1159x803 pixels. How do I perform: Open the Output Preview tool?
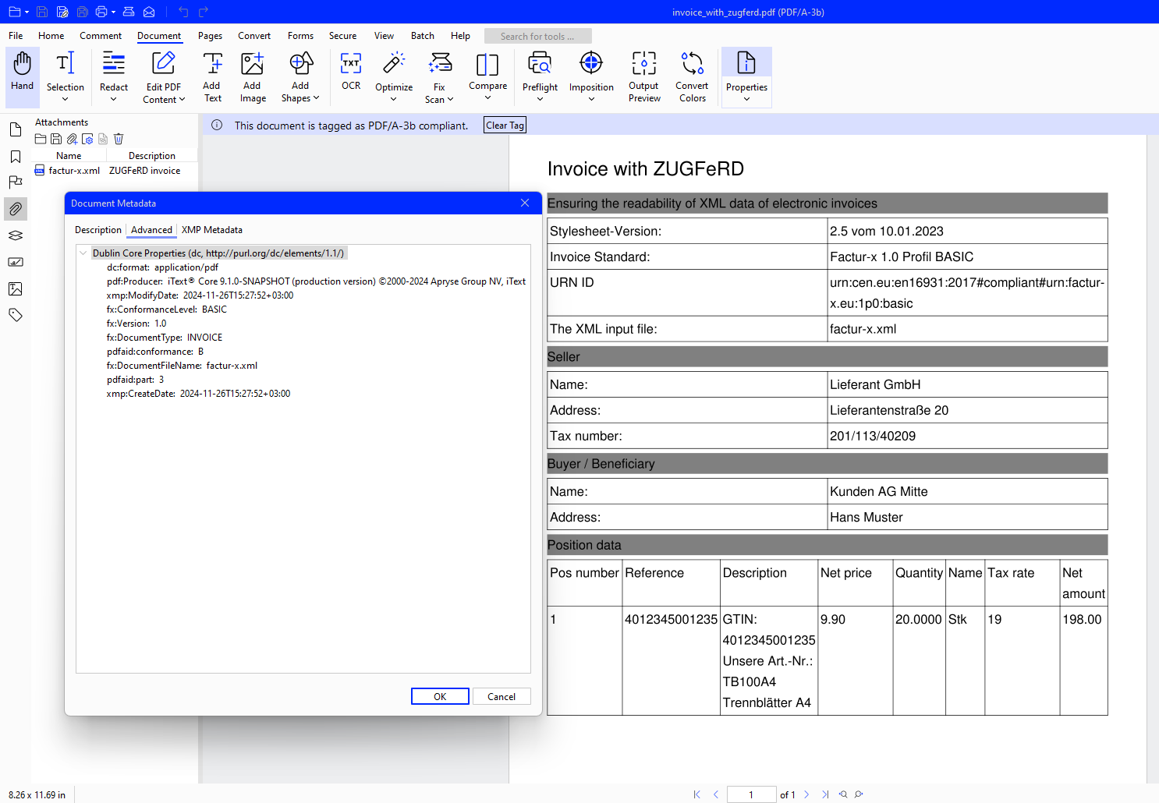pyautogui.click(x=644, y=75)
